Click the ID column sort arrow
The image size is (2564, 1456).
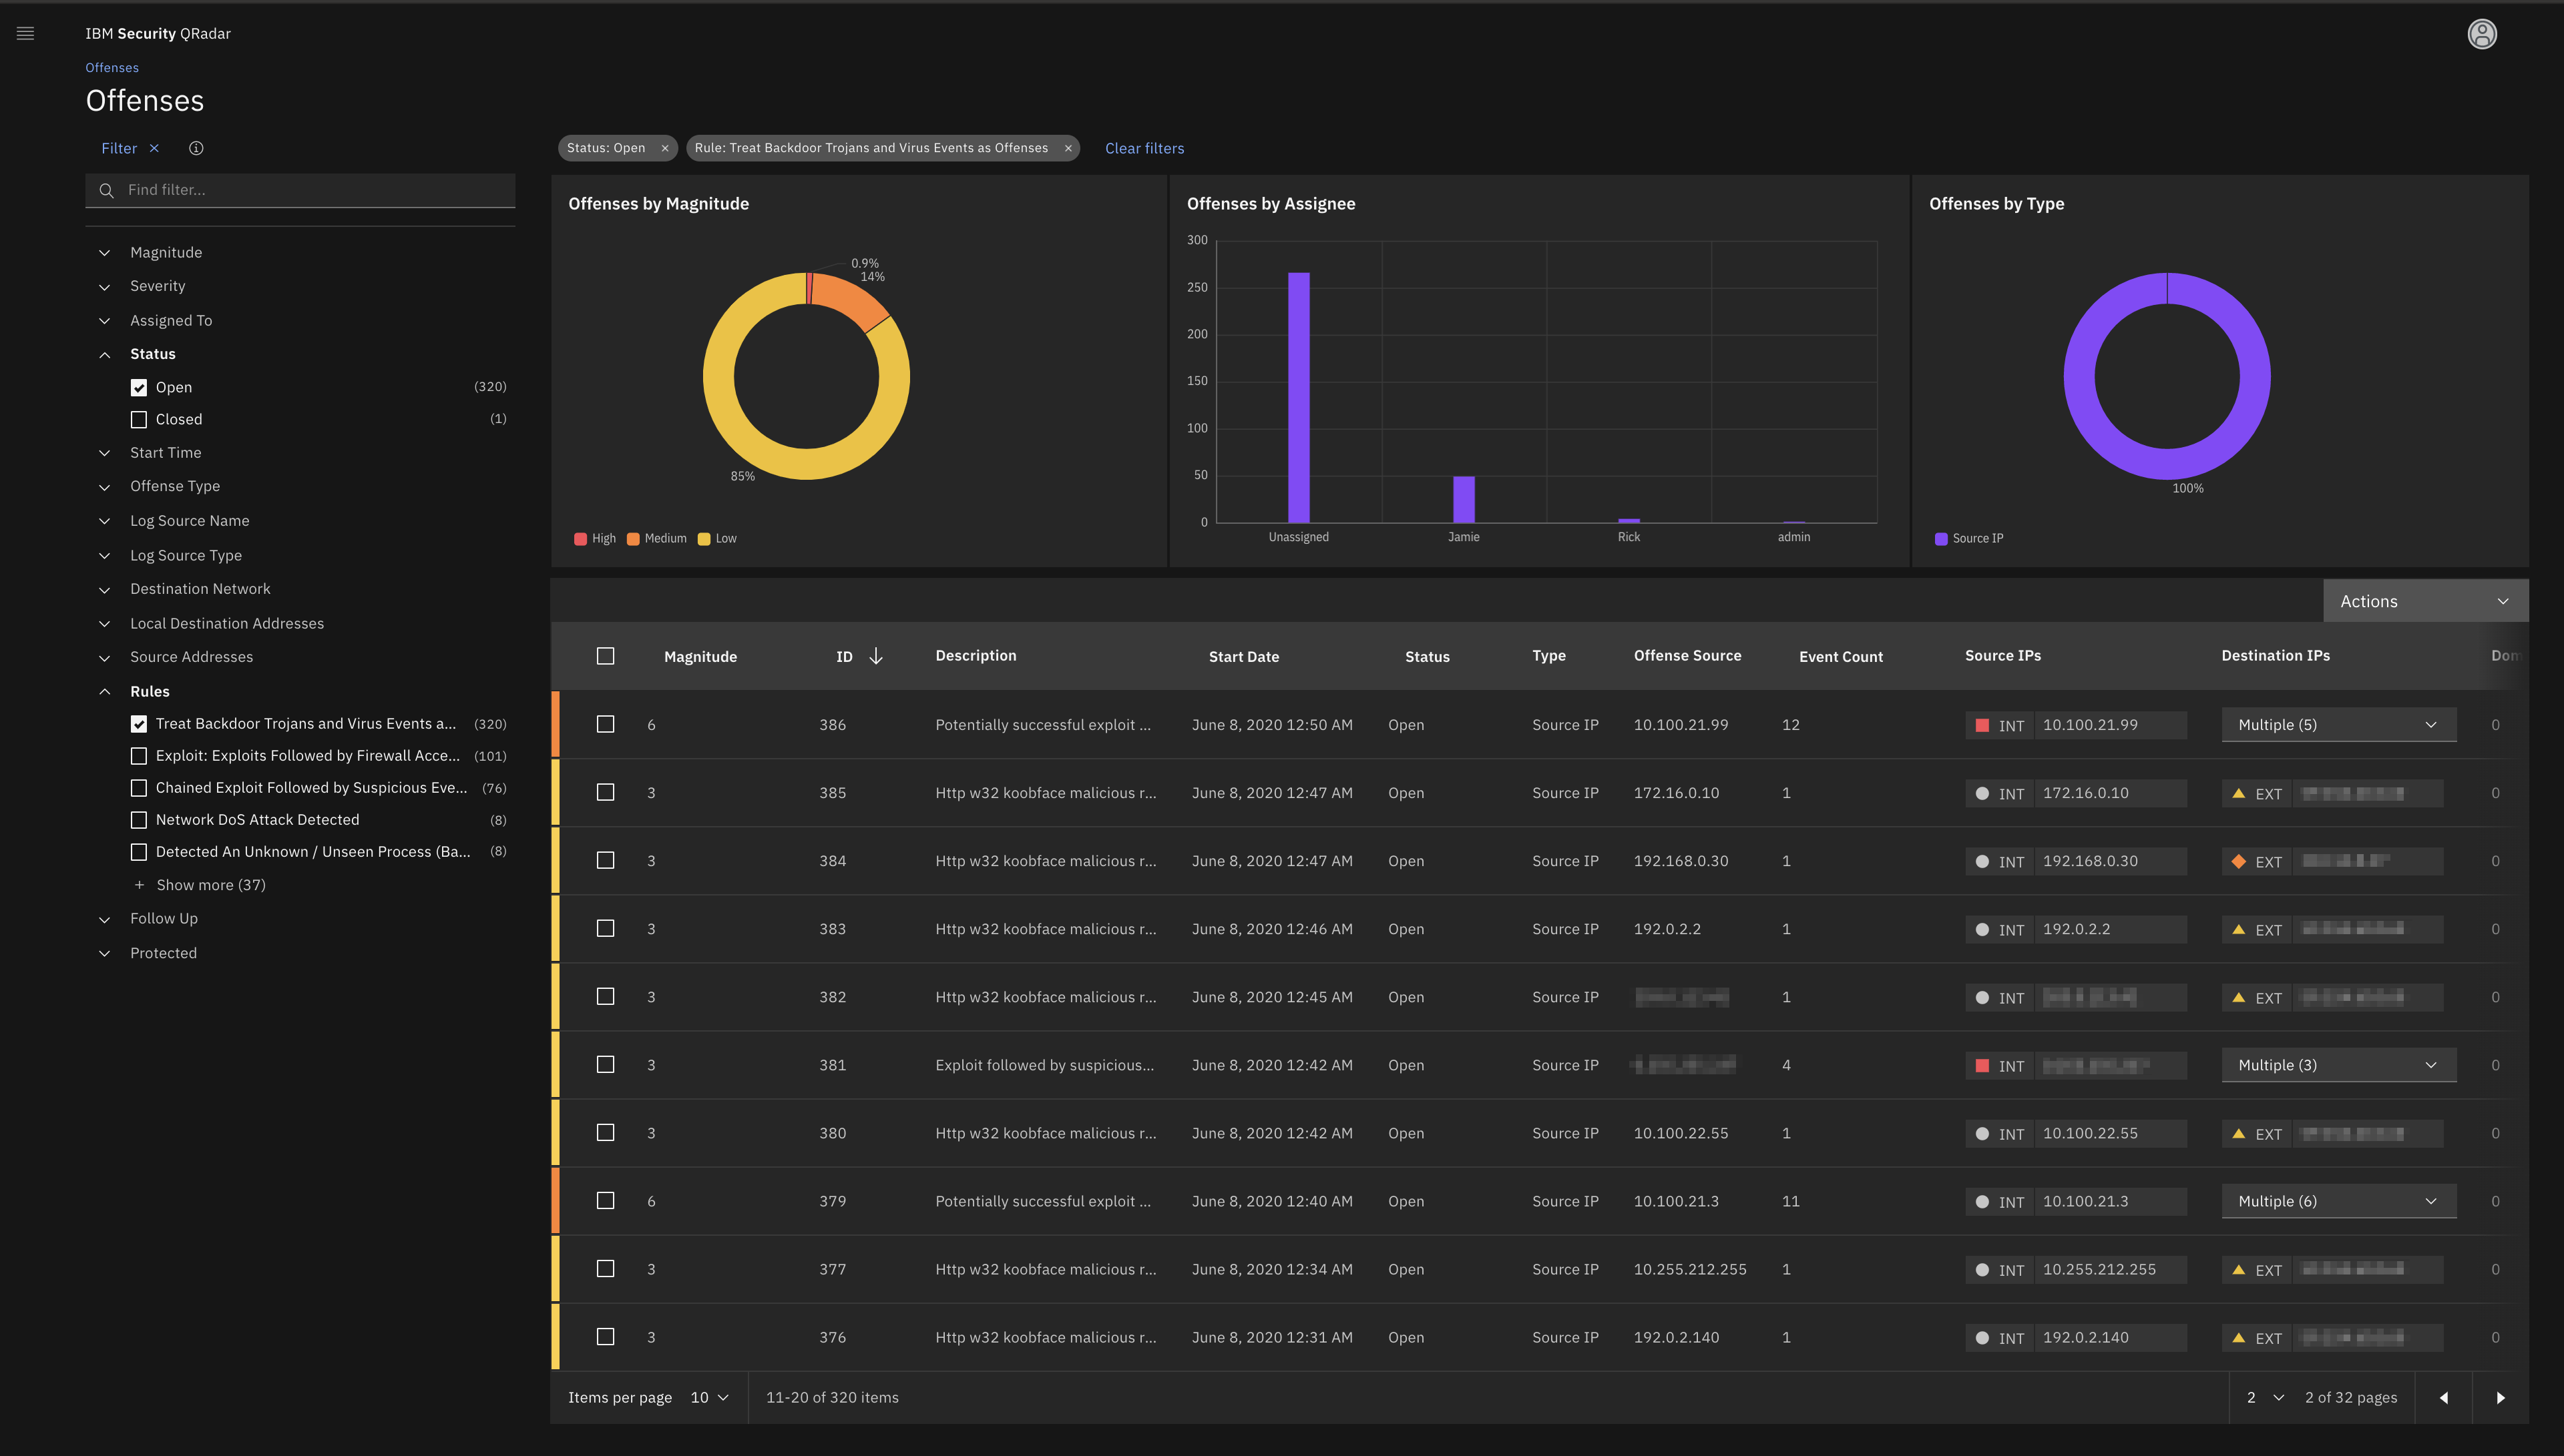(x=875, y=656)
